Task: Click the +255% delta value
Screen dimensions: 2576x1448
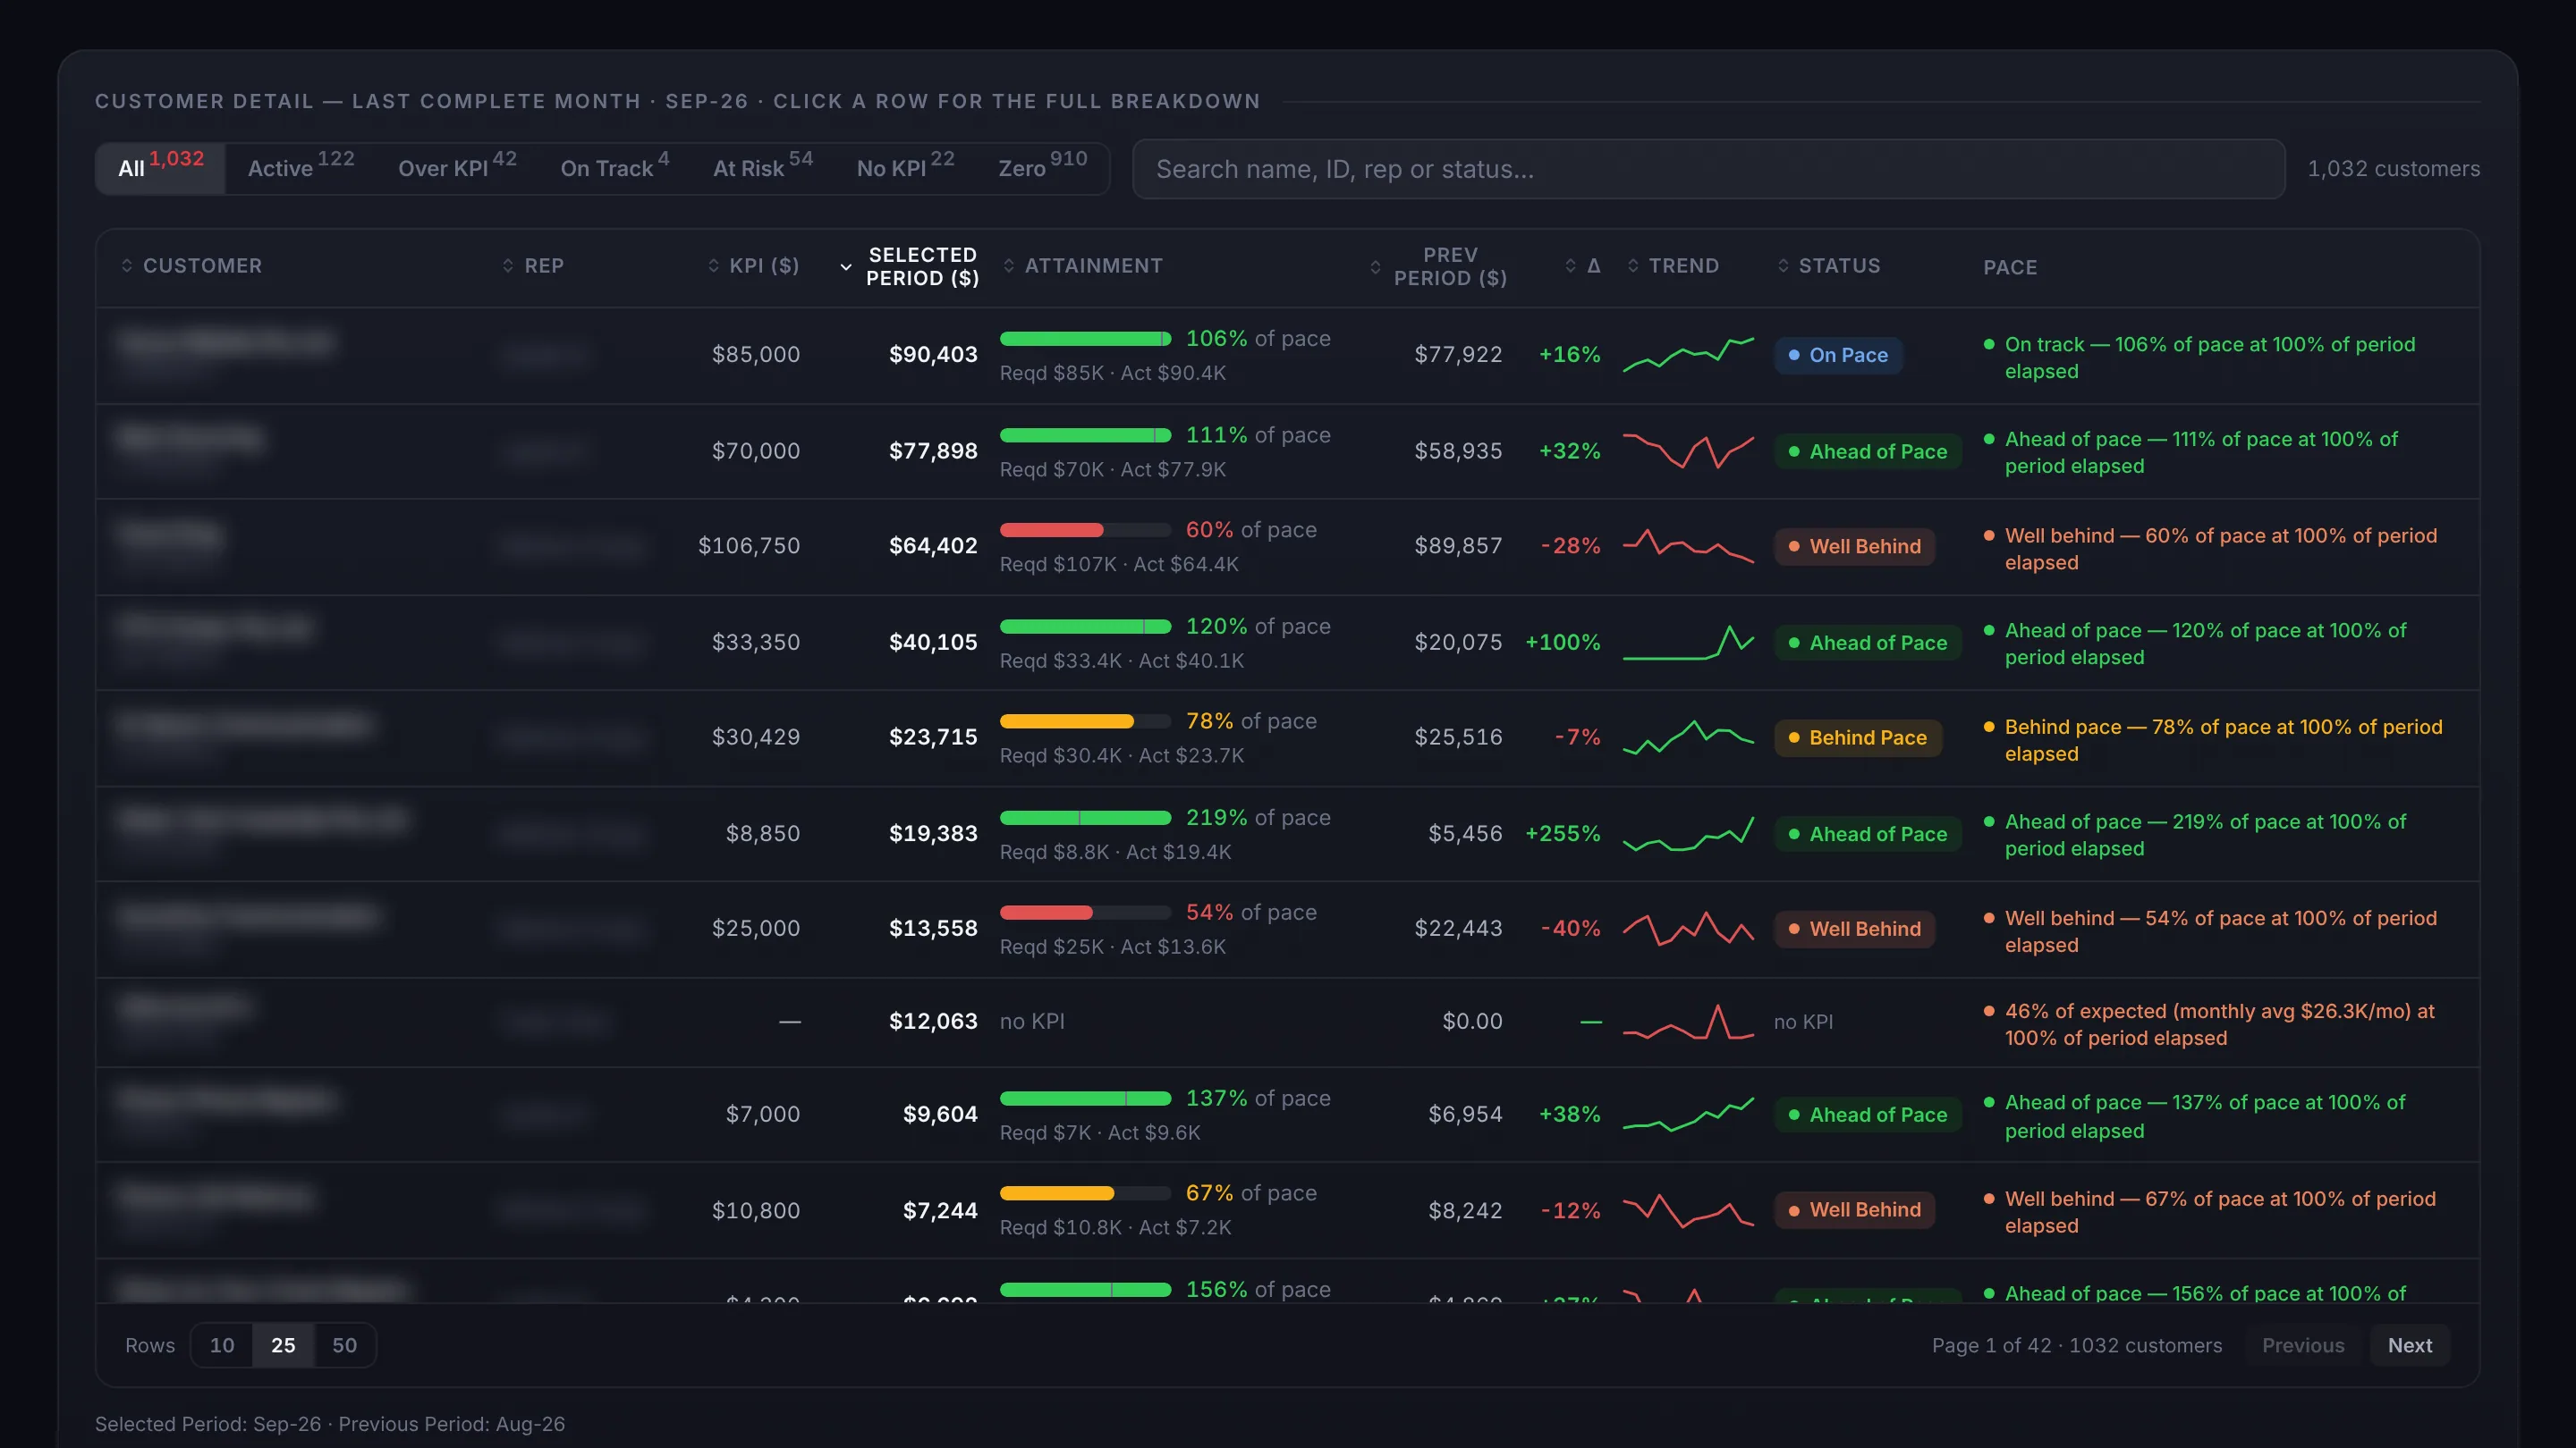Action: click(1562, 833)
